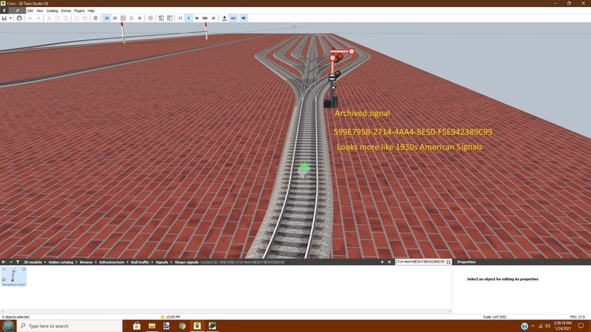Open the layers list icon

pos(95,18)
